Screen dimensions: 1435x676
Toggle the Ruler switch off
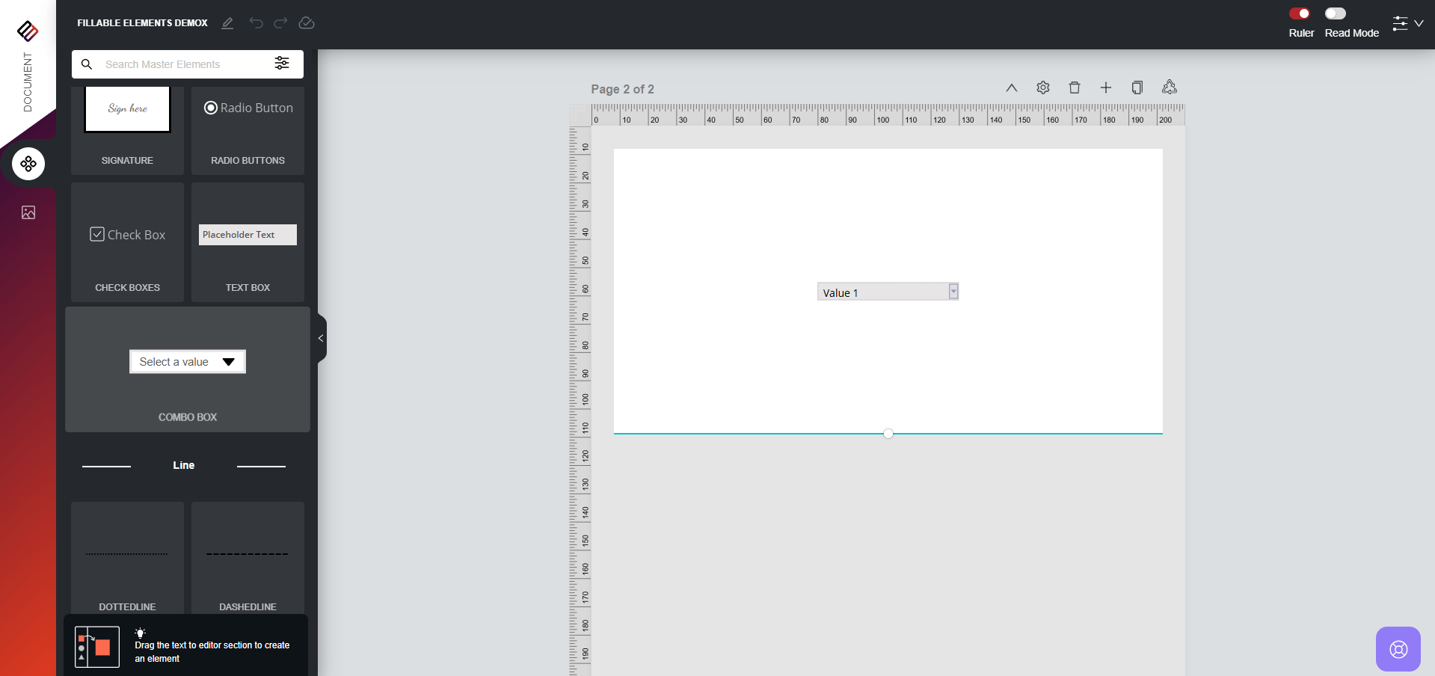1300,13
